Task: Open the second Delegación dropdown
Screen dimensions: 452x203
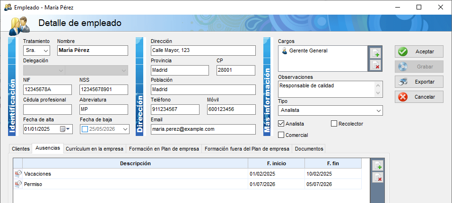Action: (x=124, y=70)
